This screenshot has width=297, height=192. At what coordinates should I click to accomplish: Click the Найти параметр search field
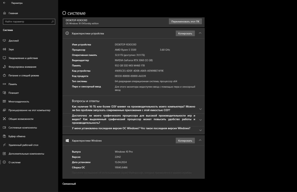[29, 22]
